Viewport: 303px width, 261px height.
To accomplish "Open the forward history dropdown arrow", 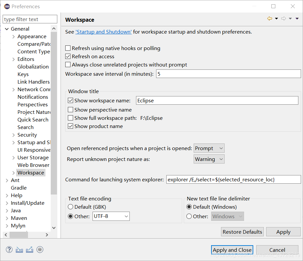I will coord(290,18).
